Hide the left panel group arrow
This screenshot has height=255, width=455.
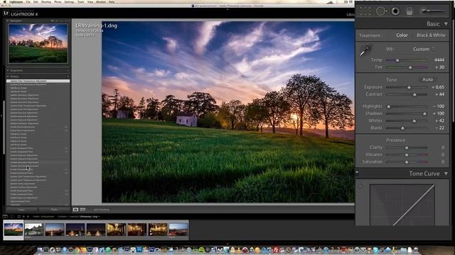pos(1,115)
